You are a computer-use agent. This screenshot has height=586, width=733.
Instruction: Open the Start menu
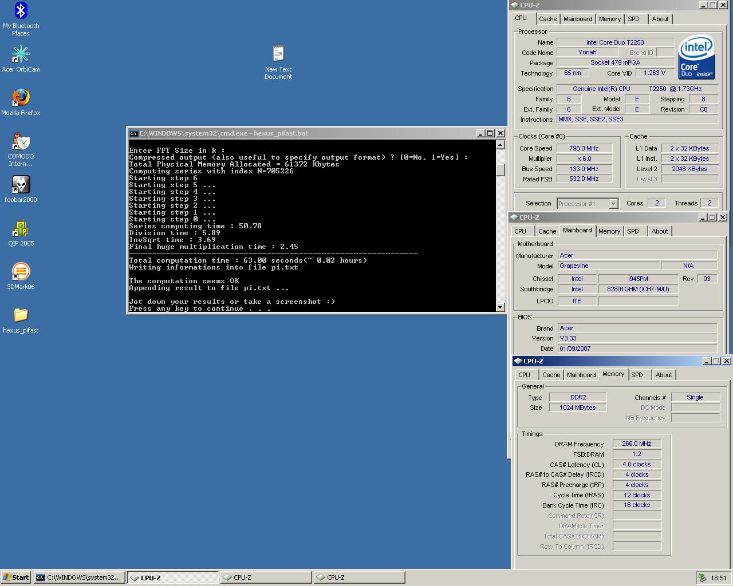tap(15, 577)
